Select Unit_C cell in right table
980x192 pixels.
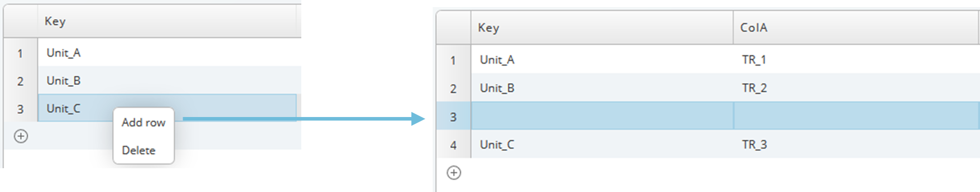[x=602, y=144]
